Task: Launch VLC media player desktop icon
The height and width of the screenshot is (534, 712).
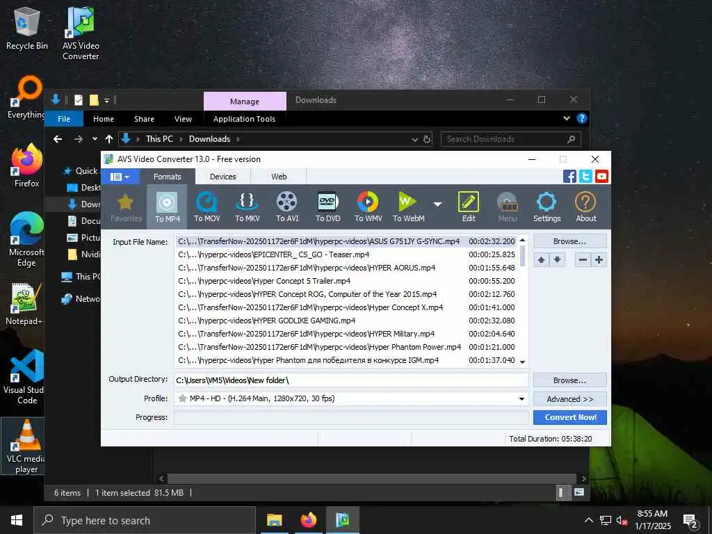Action: [x=26, y=447]
